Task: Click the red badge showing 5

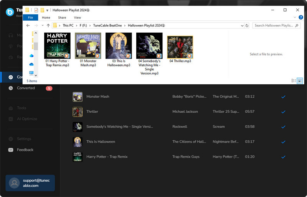Action: tap(49, 88)
